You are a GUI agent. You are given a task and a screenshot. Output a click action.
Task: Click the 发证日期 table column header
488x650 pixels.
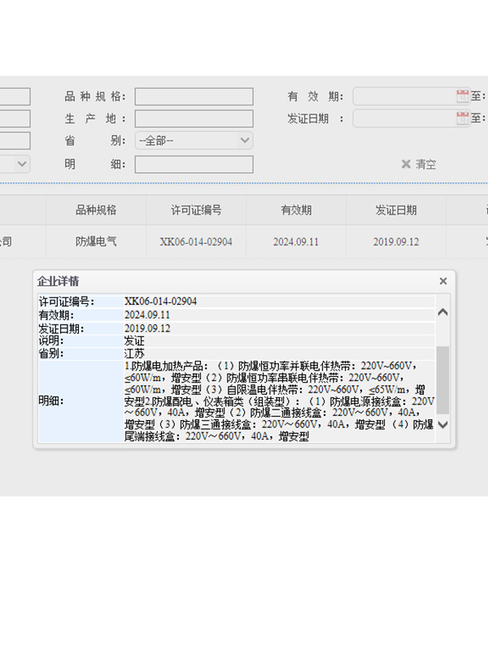[x=396, y=210]
